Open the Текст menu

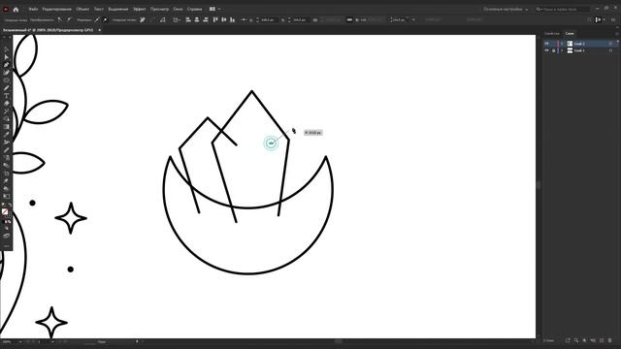point(99,9)
